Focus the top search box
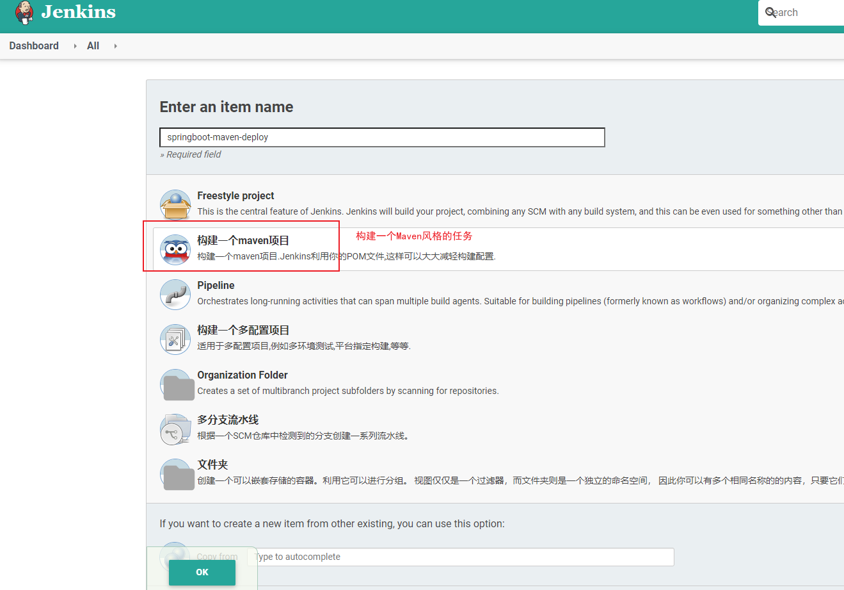The image size is (844, 590). pyautogui.click(x=801, y=13)
